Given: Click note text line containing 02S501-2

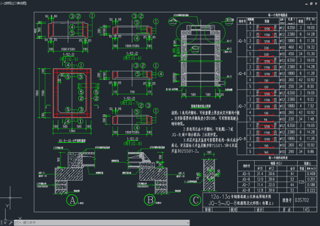Looking at the screenshot, I should click(x=185, y=151).
